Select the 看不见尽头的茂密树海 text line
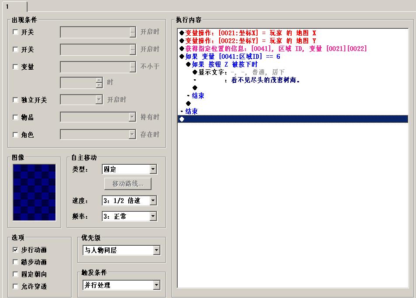 tap(293, 80)
